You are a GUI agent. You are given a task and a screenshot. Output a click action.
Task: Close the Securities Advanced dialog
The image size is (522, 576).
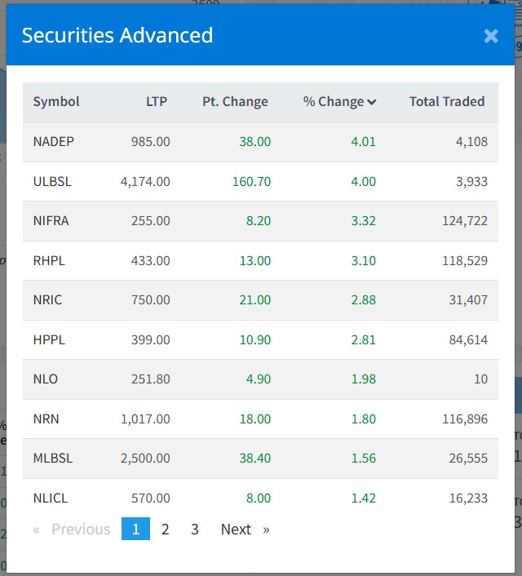point(490,36)
